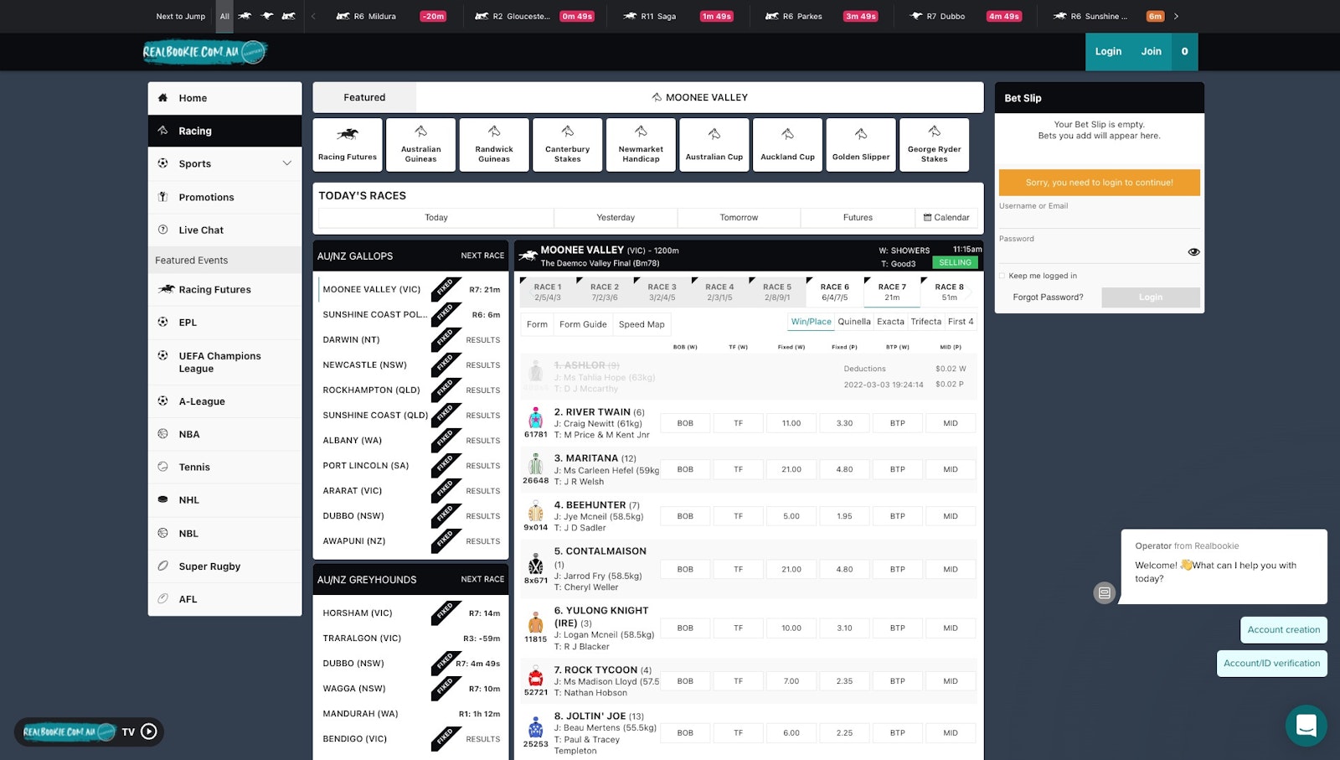
Task: Play Realbookie TV with the play icon
Action: (x=149, y=732)
